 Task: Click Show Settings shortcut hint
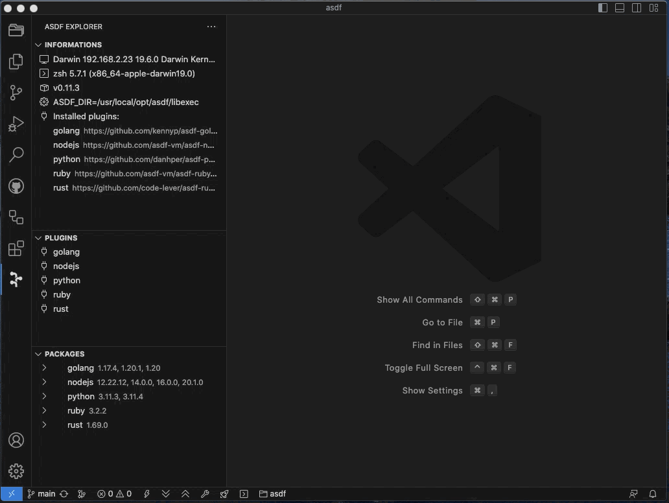[x=450, y=390]
